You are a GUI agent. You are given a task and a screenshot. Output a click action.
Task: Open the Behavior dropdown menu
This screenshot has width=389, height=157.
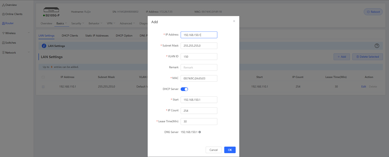[x=96, y=23]
